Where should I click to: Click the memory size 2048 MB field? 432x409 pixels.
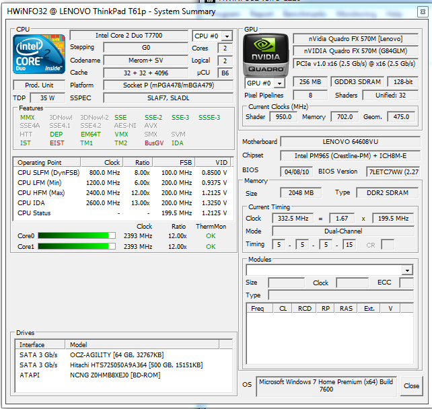tap(301, 193)
